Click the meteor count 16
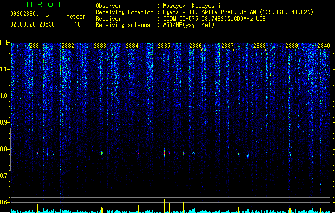The height and width of the screenshot is (213, 336). pyautogui.click(x=77, y=24)
